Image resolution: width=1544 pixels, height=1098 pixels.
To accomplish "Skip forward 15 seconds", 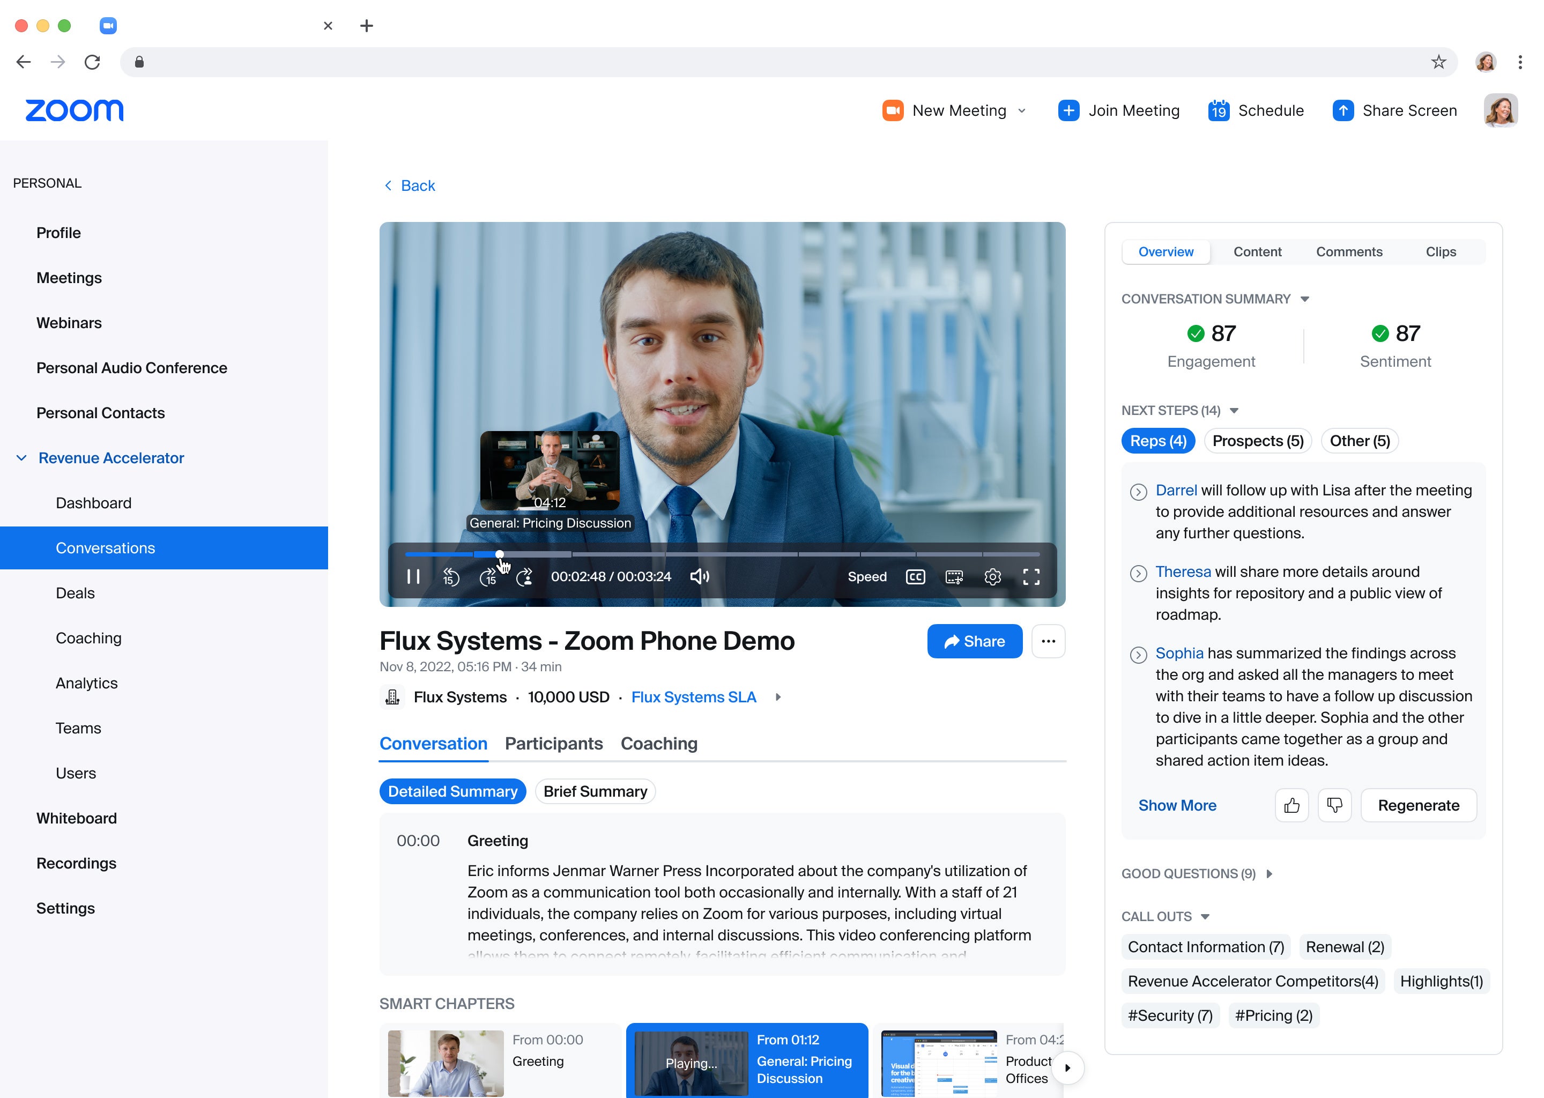I will (x=488, y=577).
